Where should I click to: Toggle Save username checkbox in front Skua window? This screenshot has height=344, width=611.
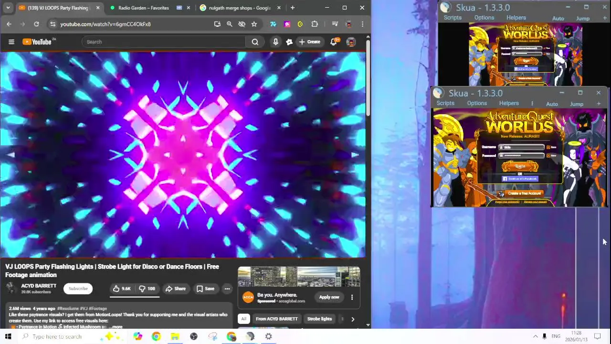(548, 147)
